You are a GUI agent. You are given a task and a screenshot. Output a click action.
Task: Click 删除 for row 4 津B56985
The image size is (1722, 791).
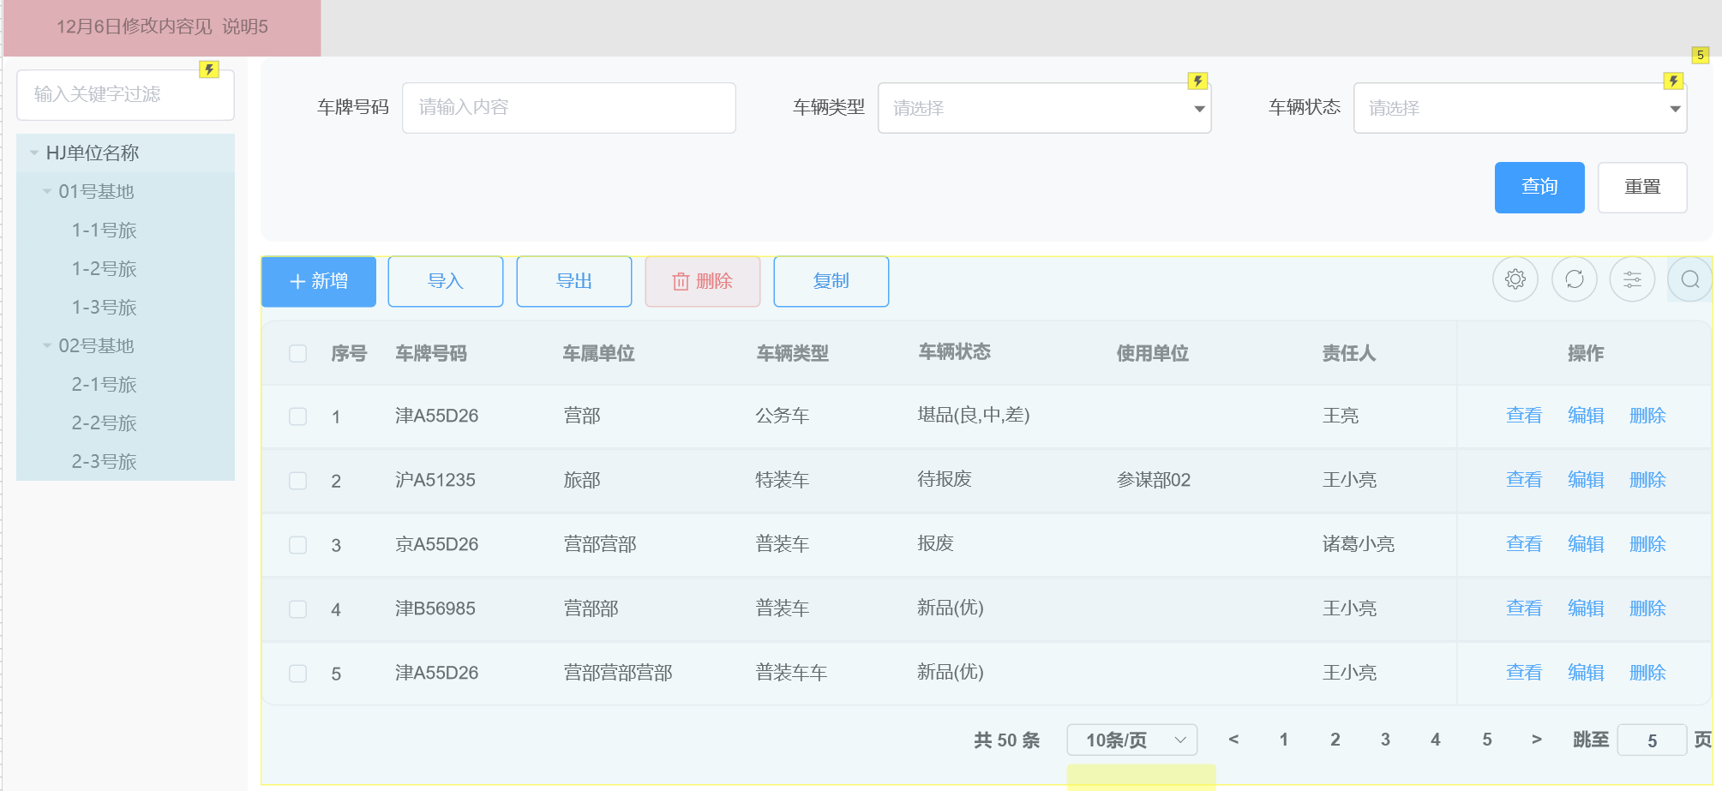(x=1647, y=608)
